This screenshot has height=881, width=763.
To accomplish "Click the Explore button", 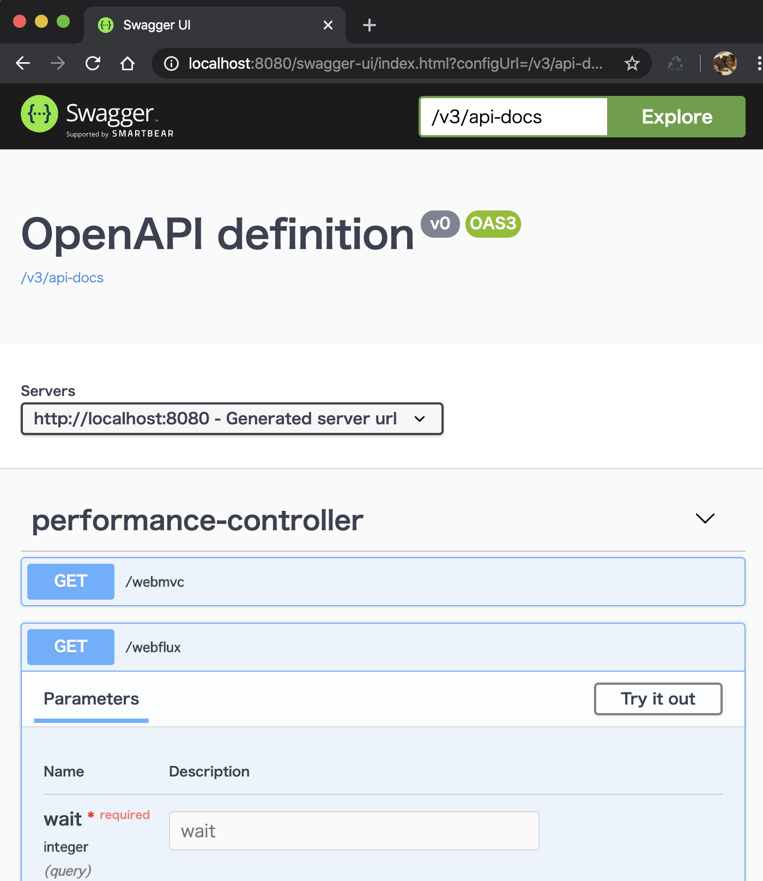I will click(676, 116).
